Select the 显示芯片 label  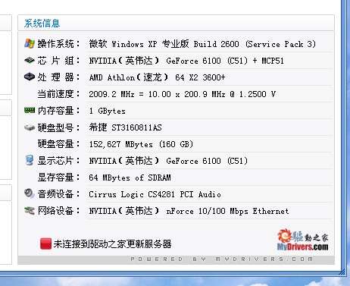click(58, 161)
